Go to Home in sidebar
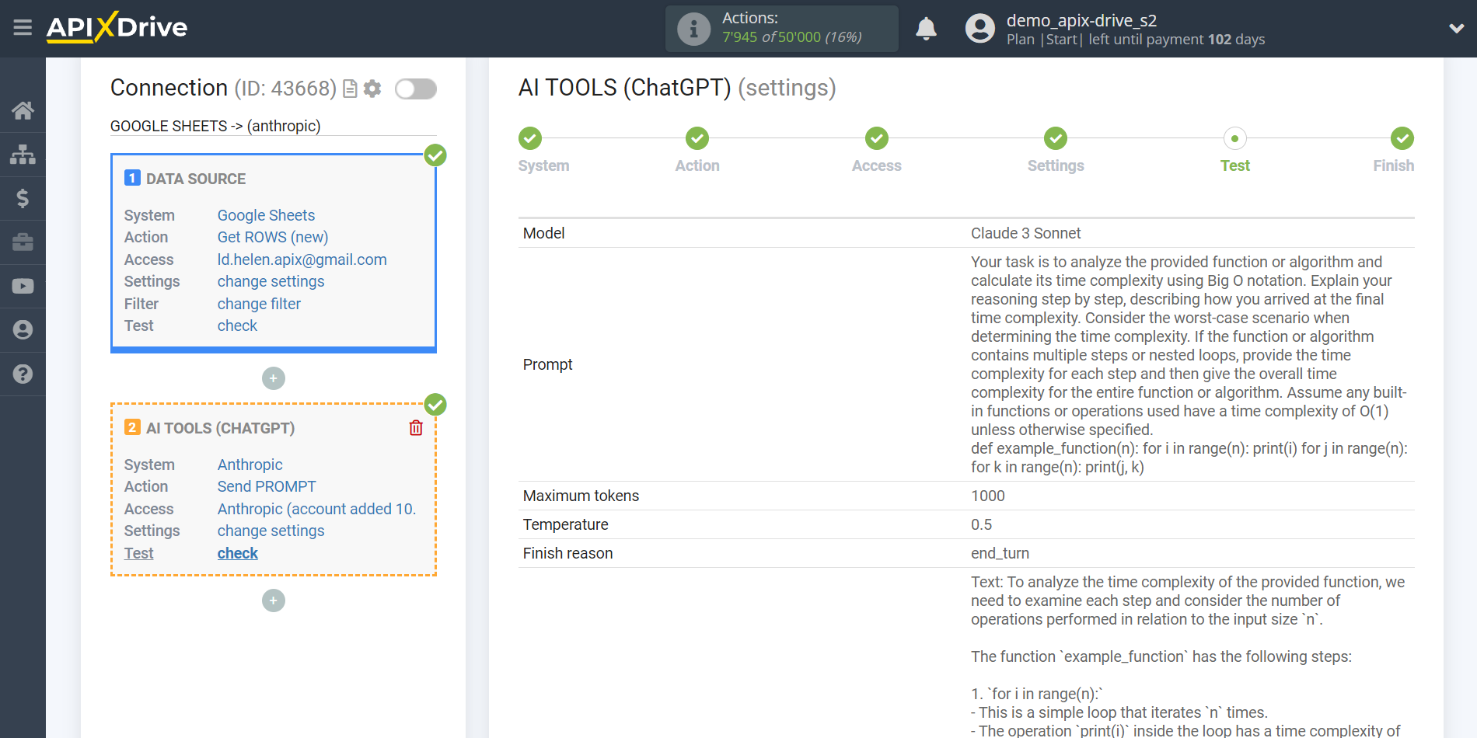This screenshot has height=738, width=1477. click(23, 110)
